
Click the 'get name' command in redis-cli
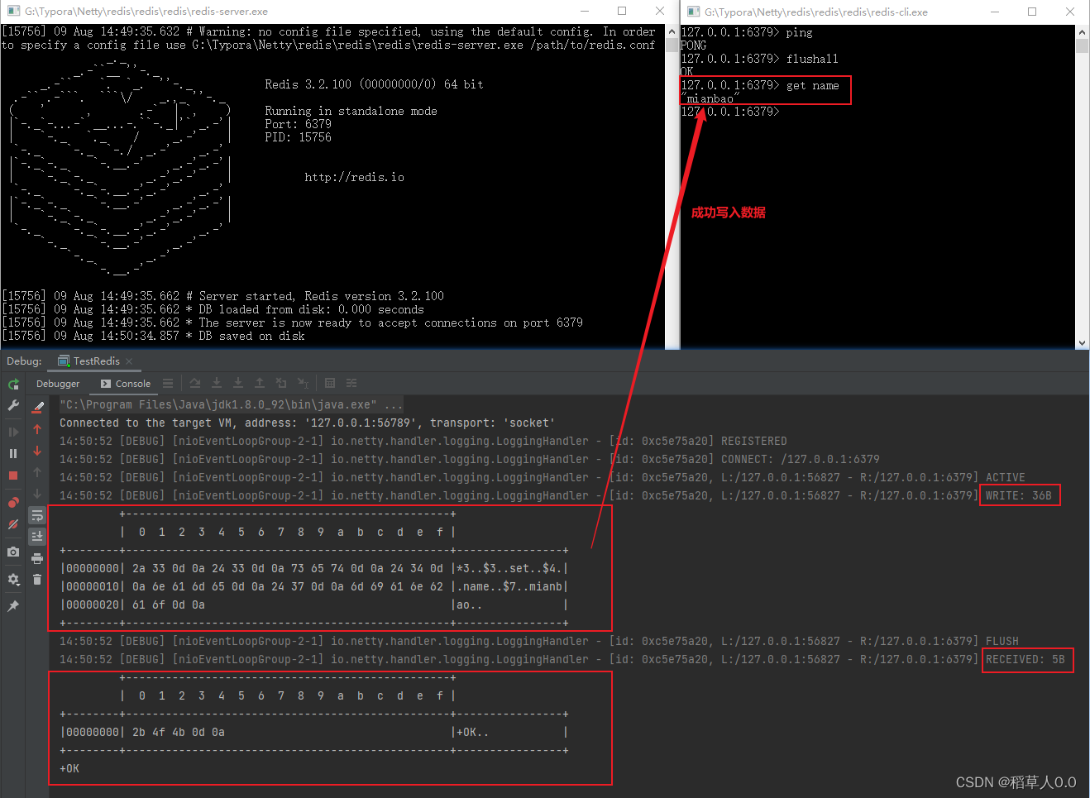[x=813, y=85]
